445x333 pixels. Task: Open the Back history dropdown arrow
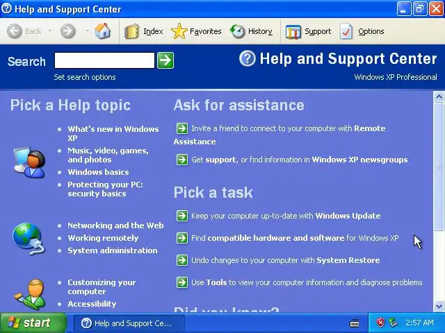49,31
